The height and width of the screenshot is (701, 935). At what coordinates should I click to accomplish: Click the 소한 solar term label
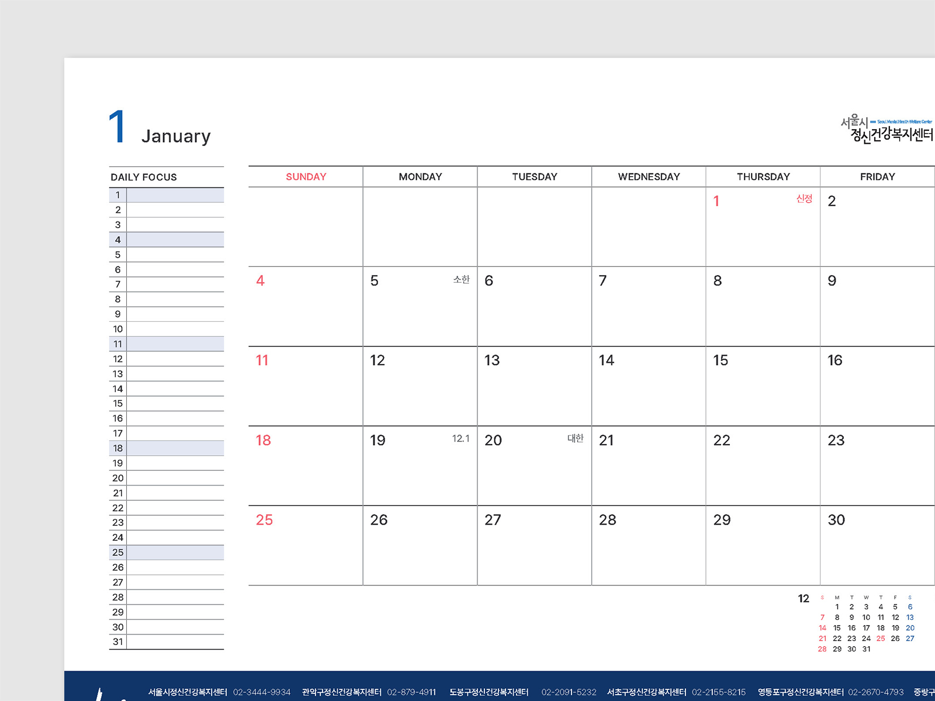(461, 279)
